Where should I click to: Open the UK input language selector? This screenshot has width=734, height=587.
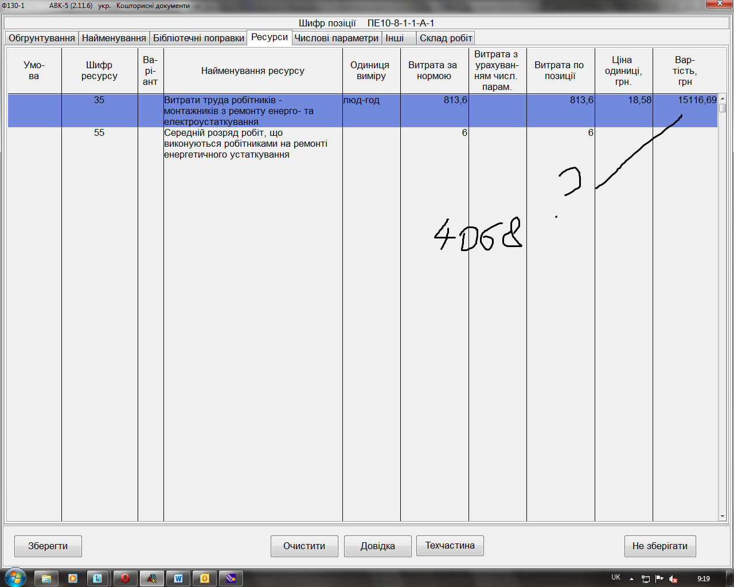tap(616, 578)
